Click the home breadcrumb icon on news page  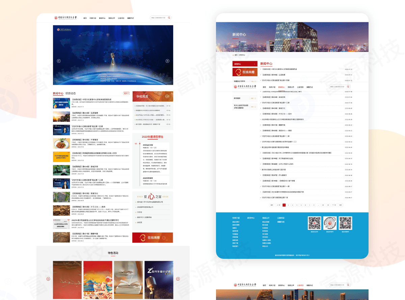[233, 55]
